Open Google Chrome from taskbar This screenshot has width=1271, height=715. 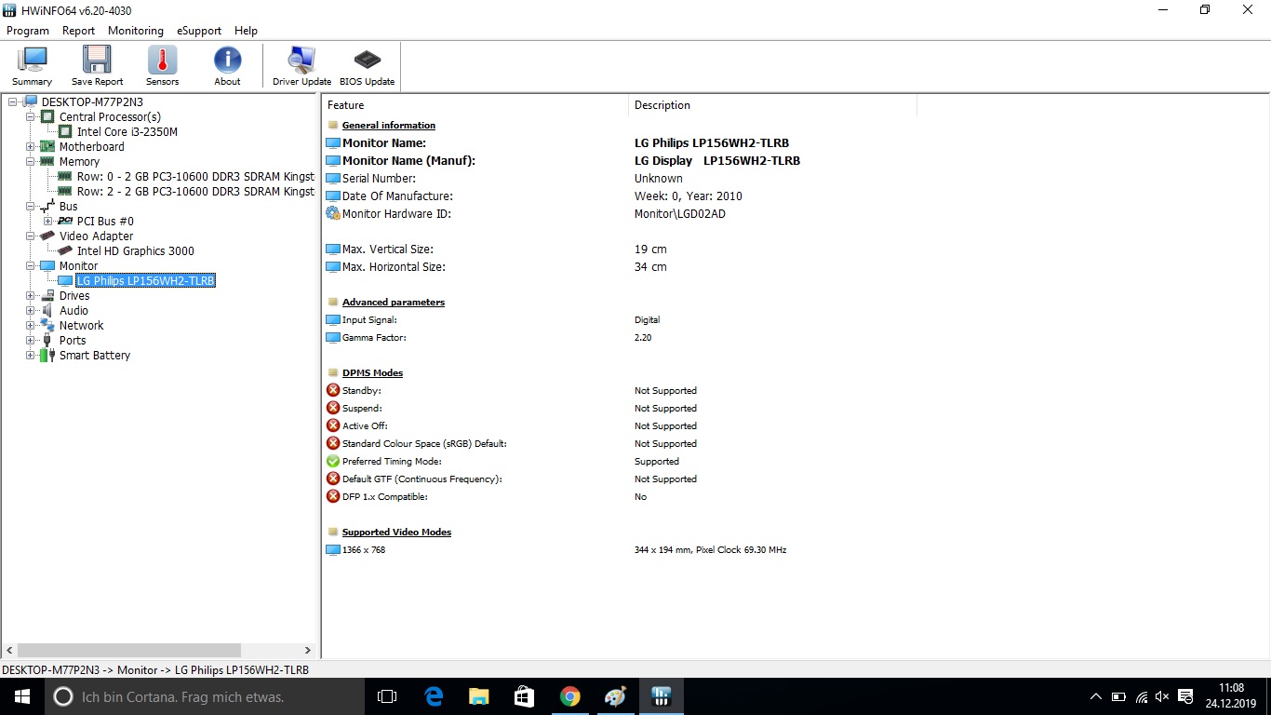(x=569, y=696)
